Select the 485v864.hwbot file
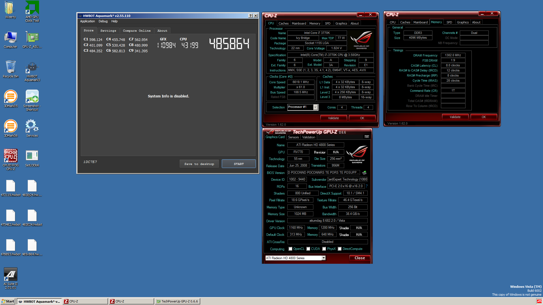The height and width of the screenshot is (305, 543). tap(32, 247)
